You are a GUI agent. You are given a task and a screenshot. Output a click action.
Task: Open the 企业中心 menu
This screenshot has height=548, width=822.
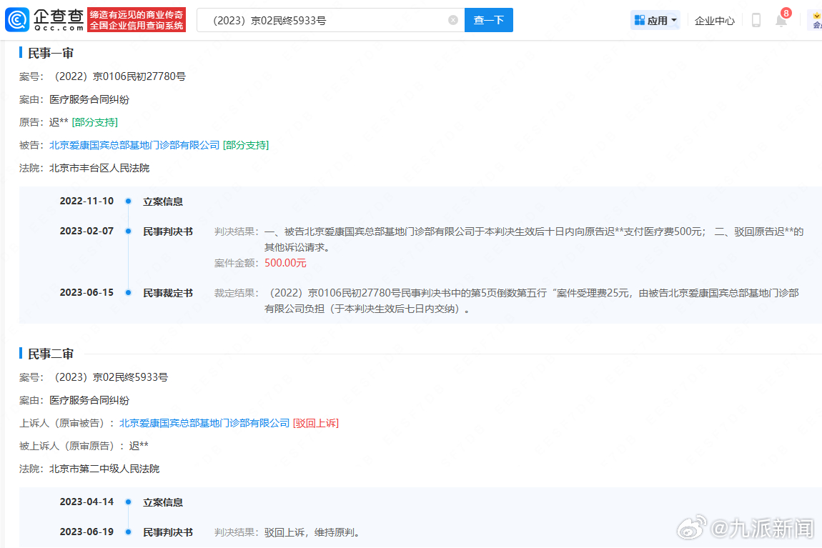[x=715, y=21]
